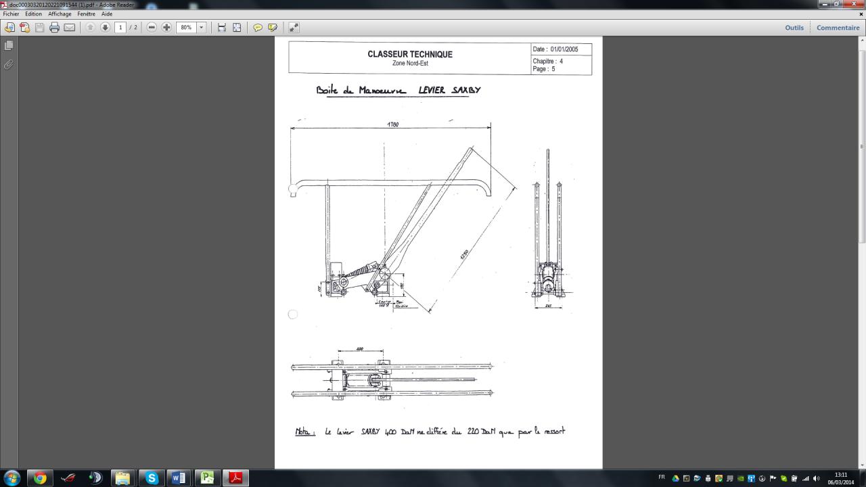
Task: Go to the next page arrow
Action: (x=105, y=28)
